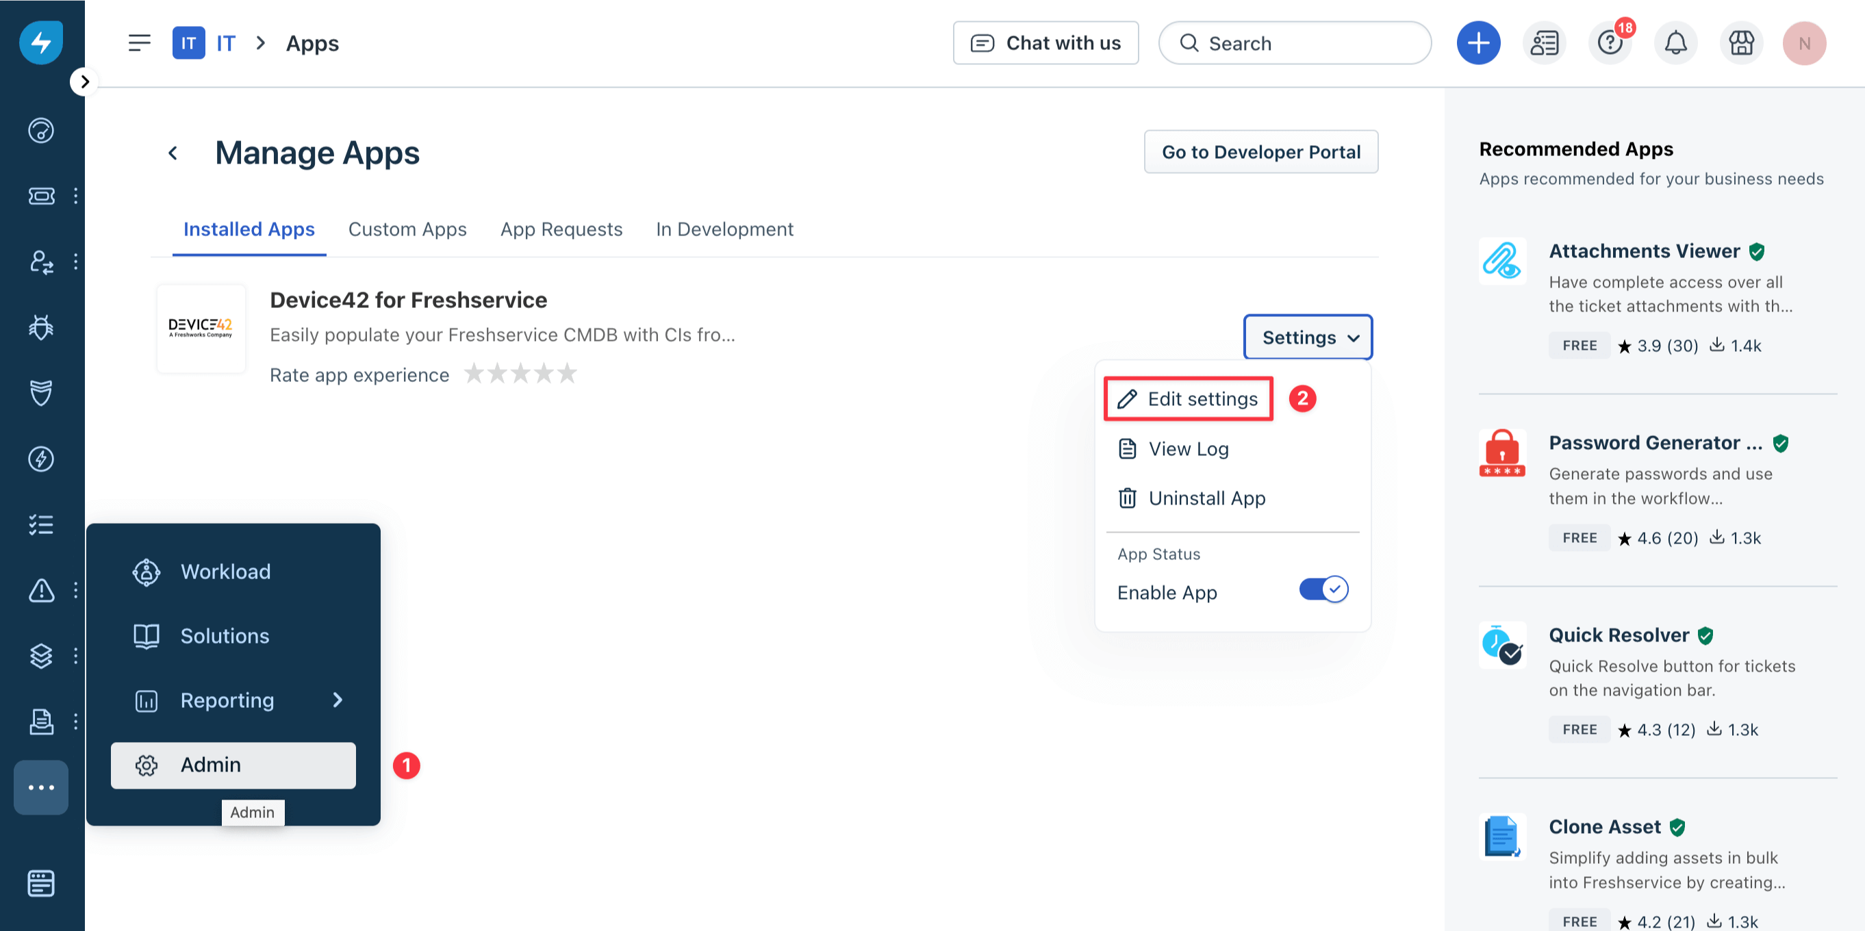The width and height of the screenshot is (1865, 931).
Task: Click the Chat with us button
Action: click(1045, 43)
